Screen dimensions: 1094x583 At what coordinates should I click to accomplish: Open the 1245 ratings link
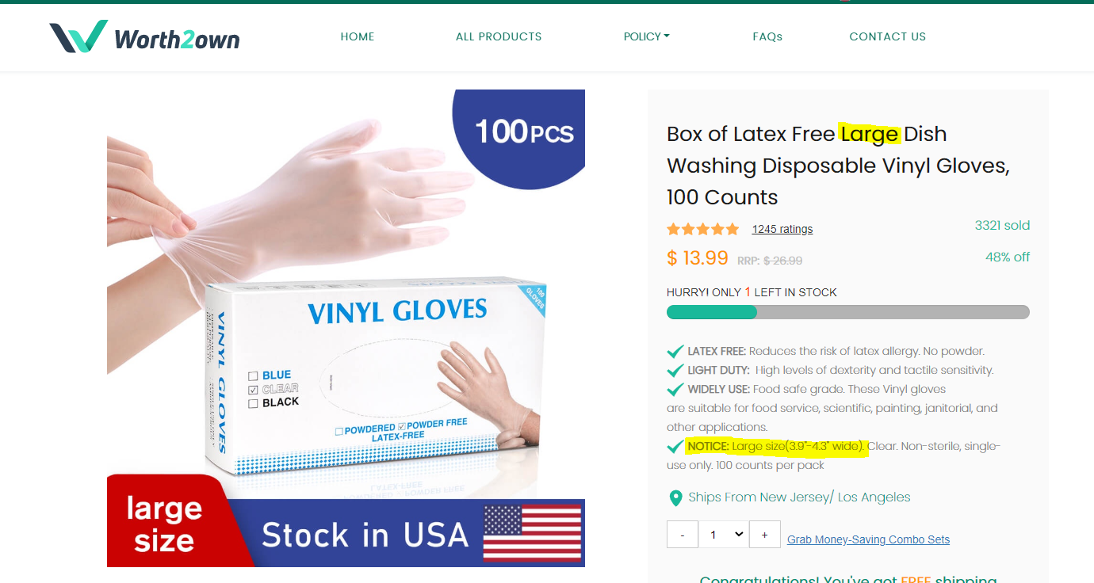pyautogui.click(x=782, y=229)
